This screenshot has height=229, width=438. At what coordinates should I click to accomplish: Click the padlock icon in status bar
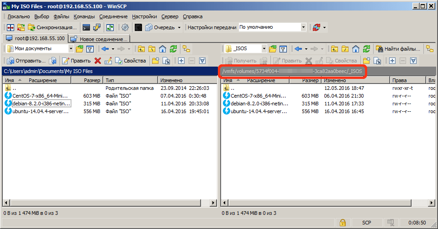343,223
